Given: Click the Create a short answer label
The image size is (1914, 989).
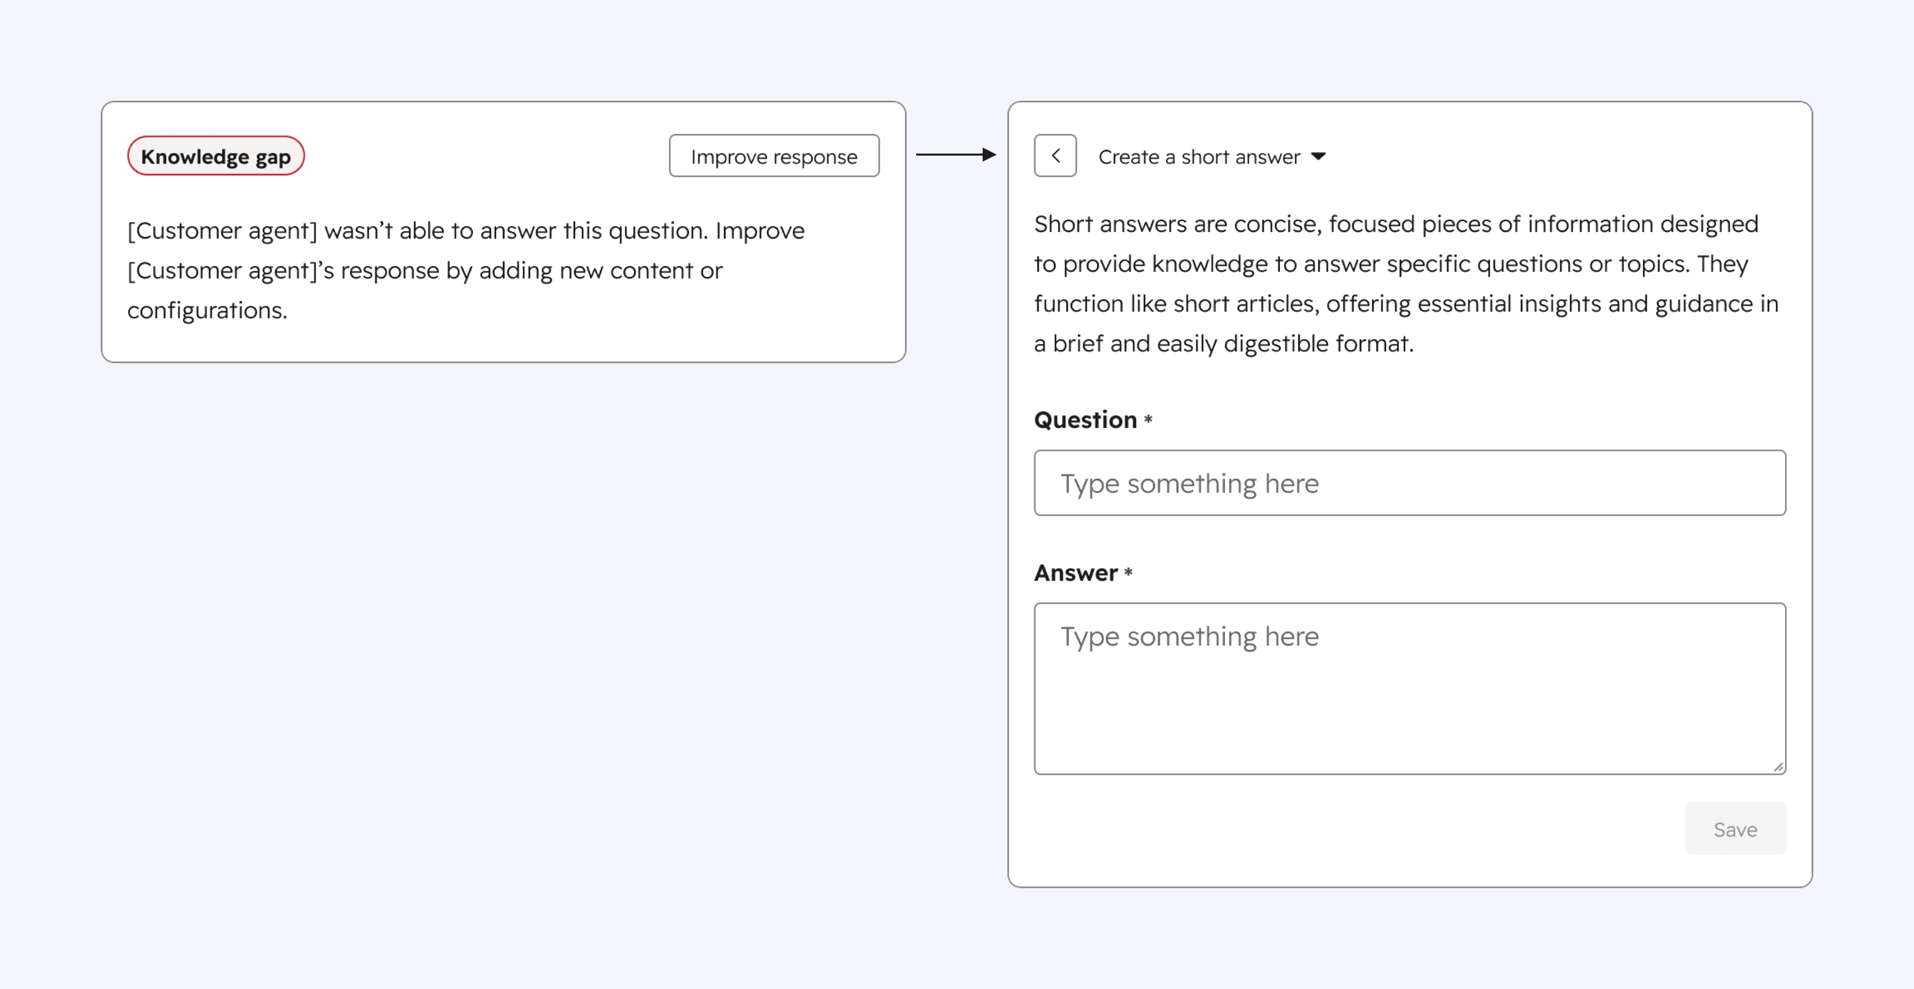Looking at the screenshot, I should pos(1198,157).
